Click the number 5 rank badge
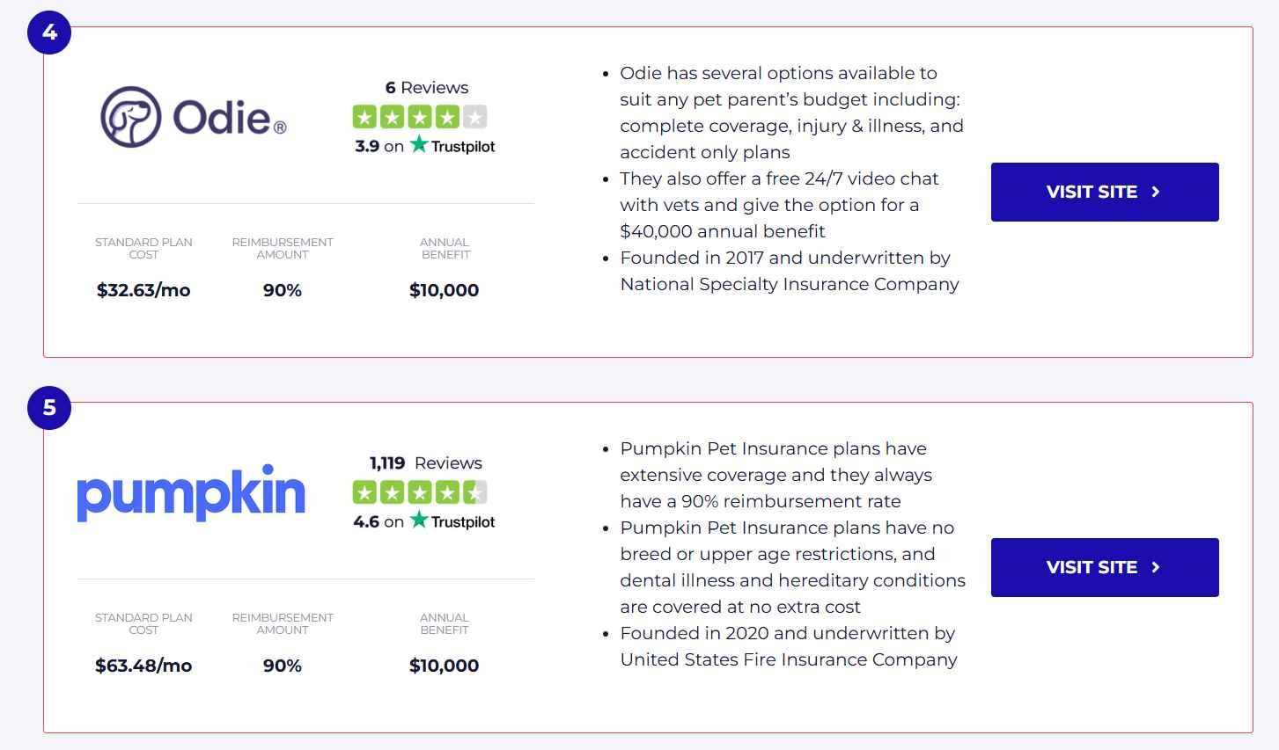 point(49,408)
